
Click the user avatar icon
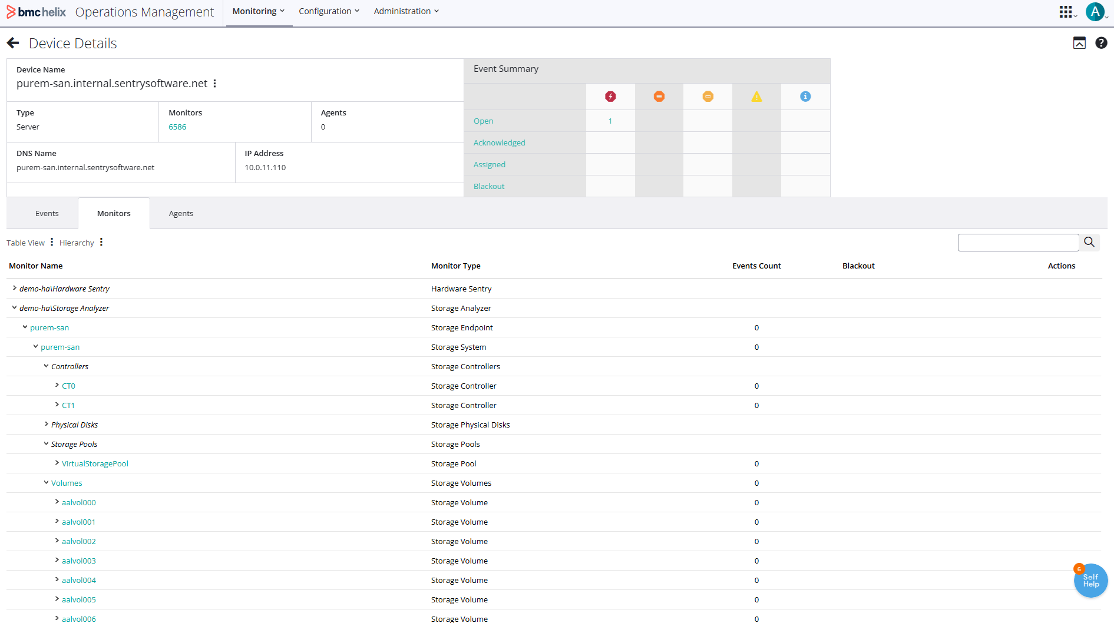pos(1095,12)
